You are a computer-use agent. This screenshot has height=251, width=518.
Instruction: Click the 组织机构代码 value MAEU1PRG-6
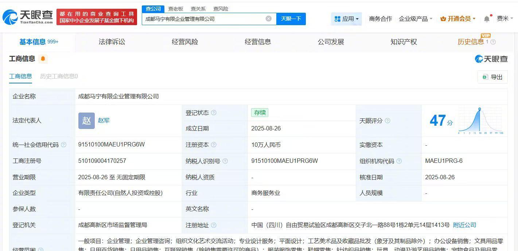click(x=444, y=161)
